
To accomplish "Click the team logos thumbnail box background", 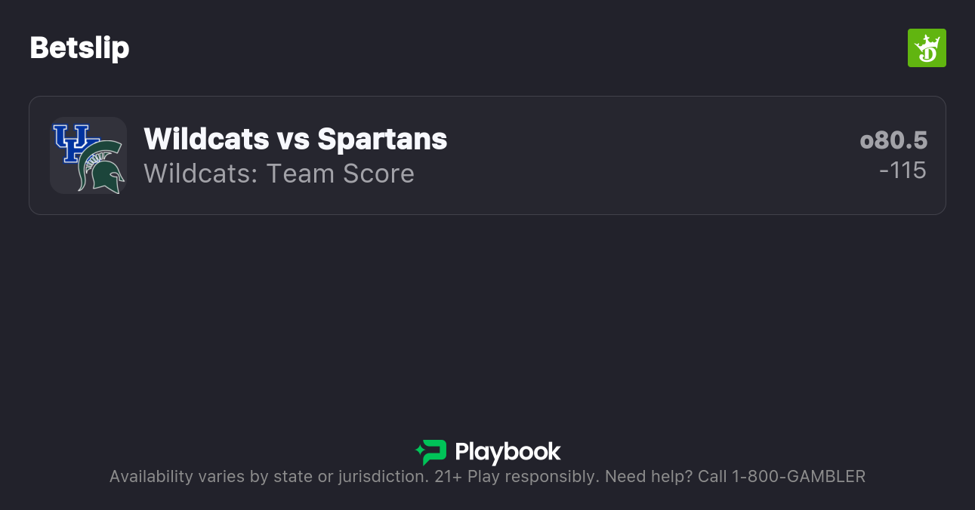I will coord(62,181).
